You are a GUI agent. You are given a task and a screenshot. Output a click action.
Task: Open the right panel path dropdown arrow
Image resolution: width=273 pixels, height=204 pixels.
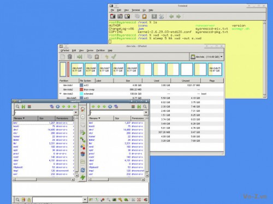pos(146,112)
